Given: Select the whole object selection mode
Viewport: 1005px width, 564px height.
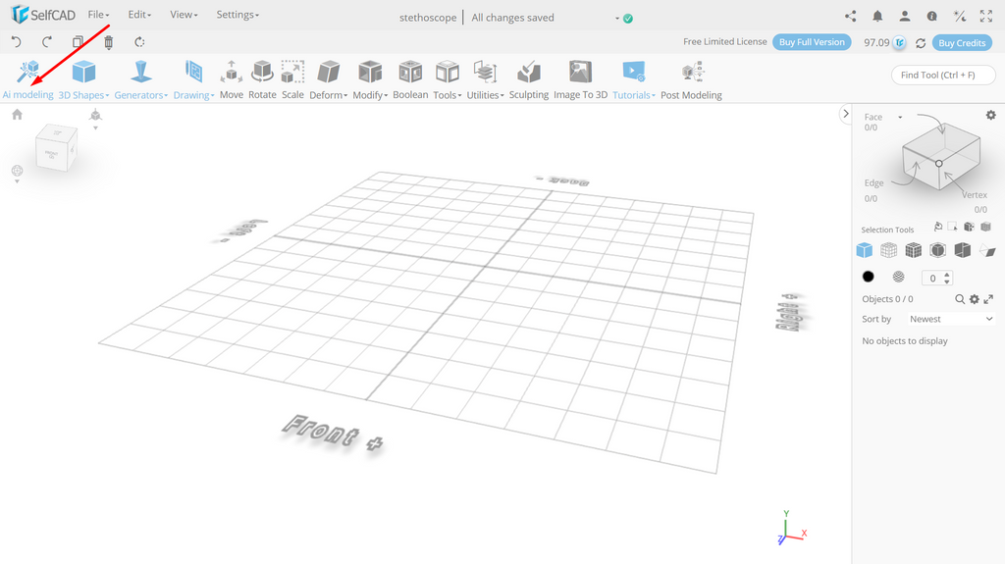Looking at the screenshot, I should pyautogui.click(x=864, y=250).
